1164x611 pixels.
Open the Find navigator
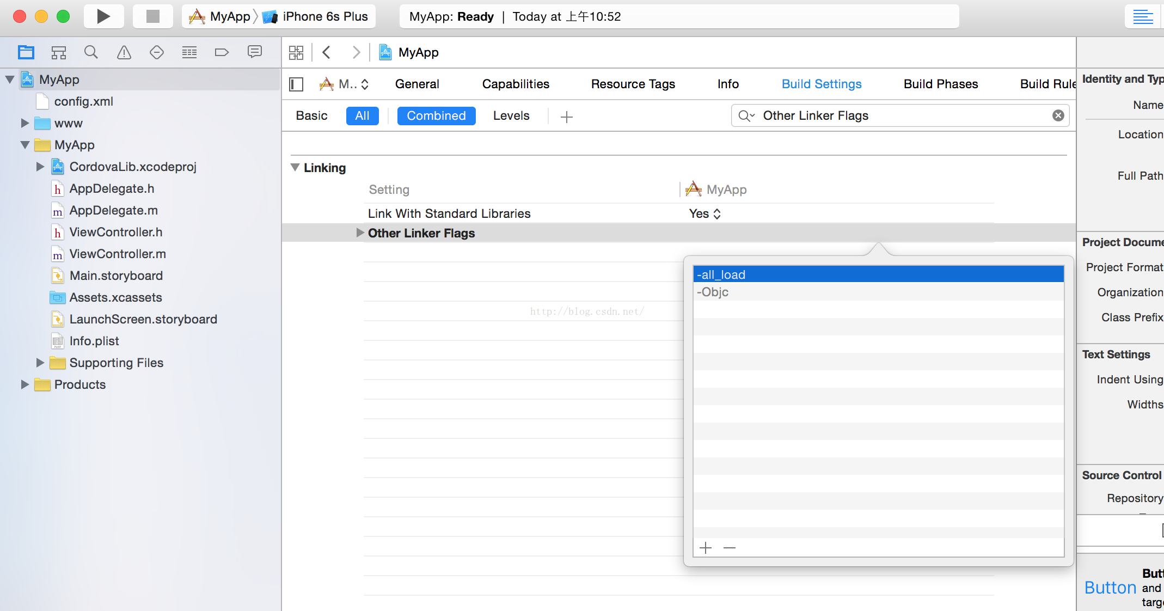[91, 52]
